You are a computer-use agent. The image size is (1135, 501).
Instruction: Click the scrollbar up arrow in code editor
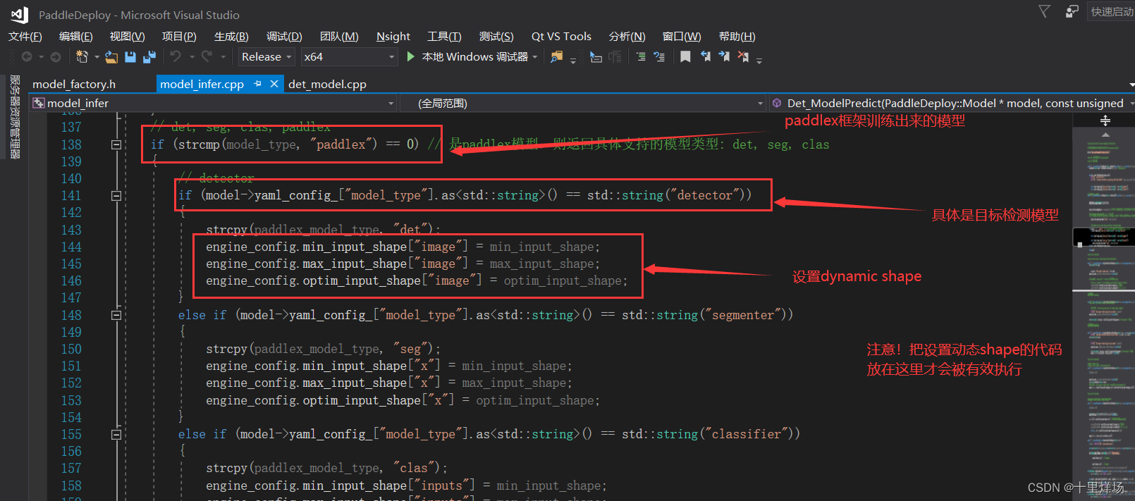click(1105, 135)
